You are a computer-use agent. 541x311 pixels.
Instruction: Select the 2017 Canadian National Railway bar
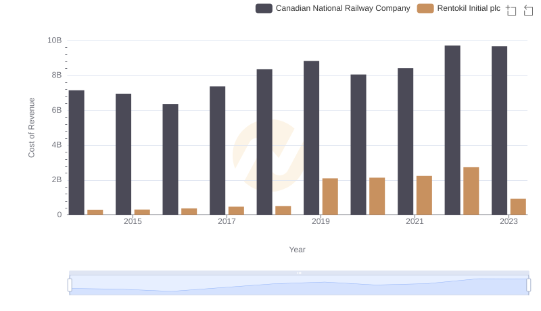click(217, 150)
